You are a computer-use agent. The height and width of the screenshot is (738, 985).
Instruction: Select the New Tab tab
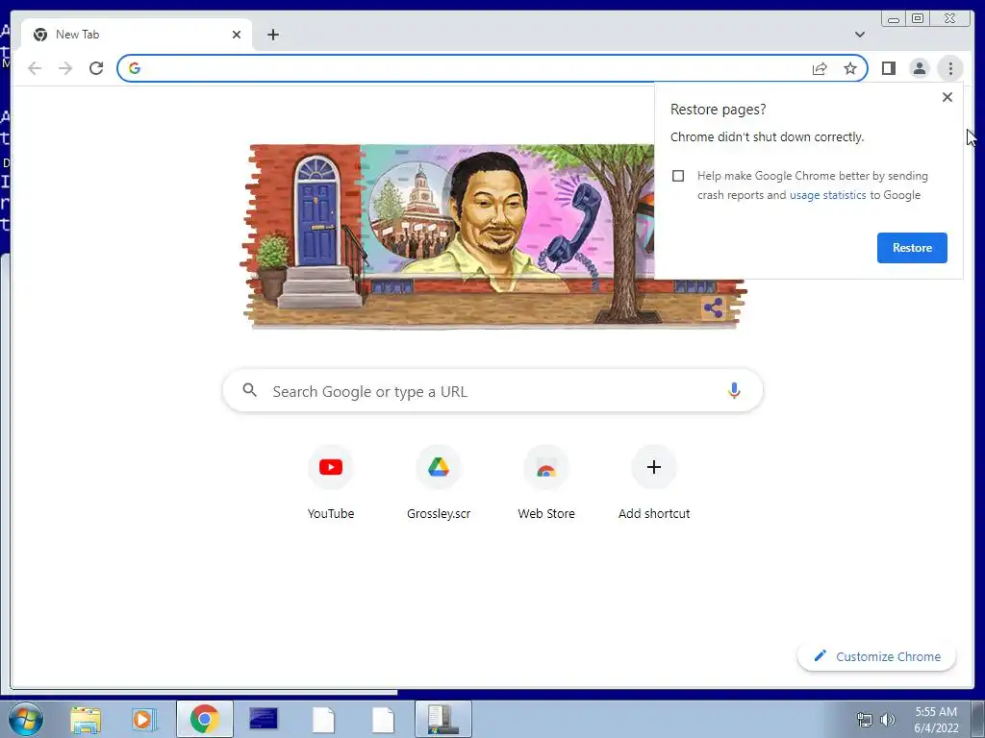[137, 35]
